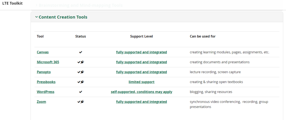Click the plug icon in Zoom row

tap(82, 102)
